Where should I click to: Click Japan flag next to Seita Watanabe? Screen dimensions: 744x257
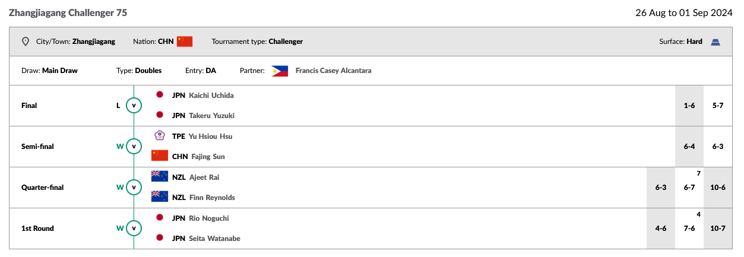pyautogui.click(x=159, y=238)
